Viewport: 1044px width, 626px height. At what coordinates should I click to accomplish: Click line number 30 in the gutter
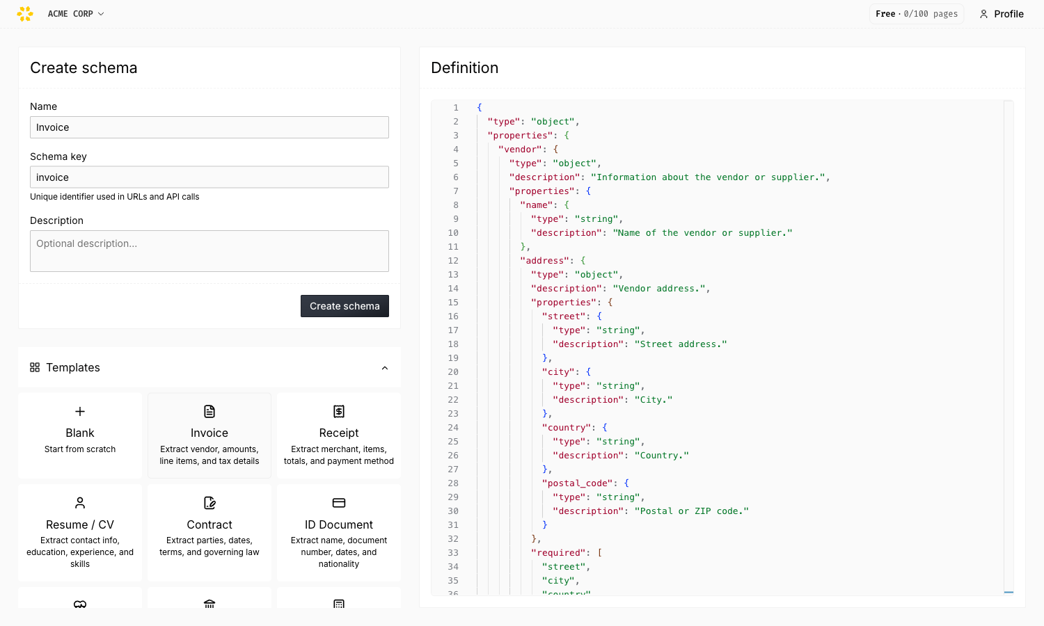[453, 511]
